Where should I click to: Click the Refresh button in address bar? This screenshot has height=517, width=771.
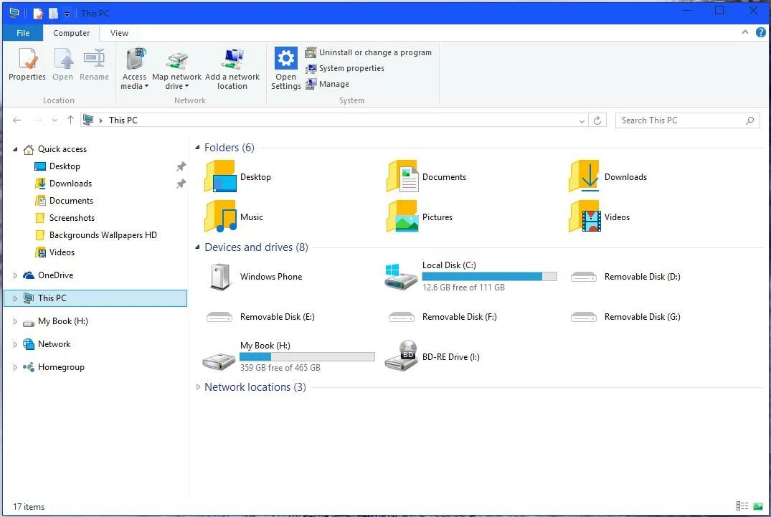(x=597, y=120)
